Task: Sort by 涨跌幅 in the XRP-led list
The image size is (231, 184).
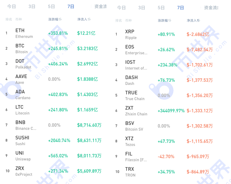Action: tap(165, 20)
